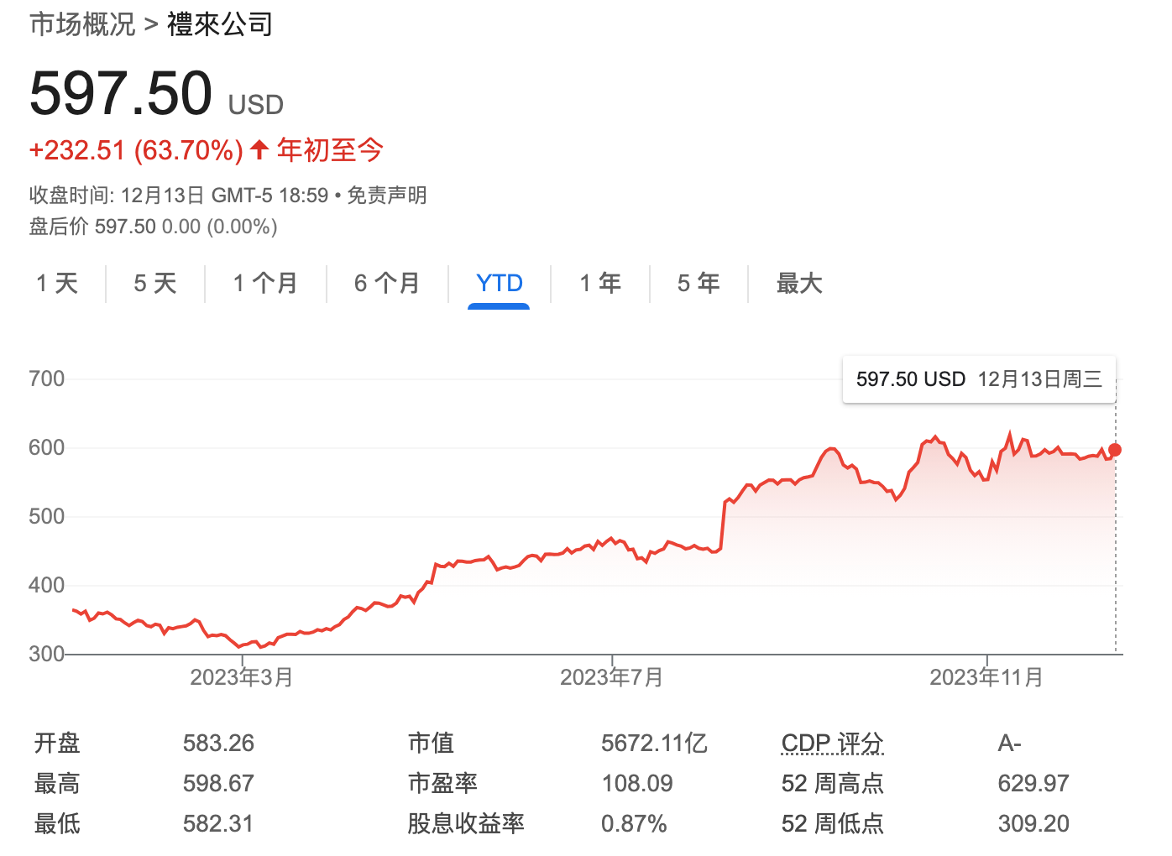This screenshot has width=1172, height=856.
Task: Select the 1 天 range tab
Action: click(x=57, y=284)
